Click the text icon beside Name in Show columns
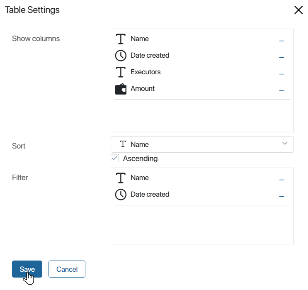 pos(121,39)
